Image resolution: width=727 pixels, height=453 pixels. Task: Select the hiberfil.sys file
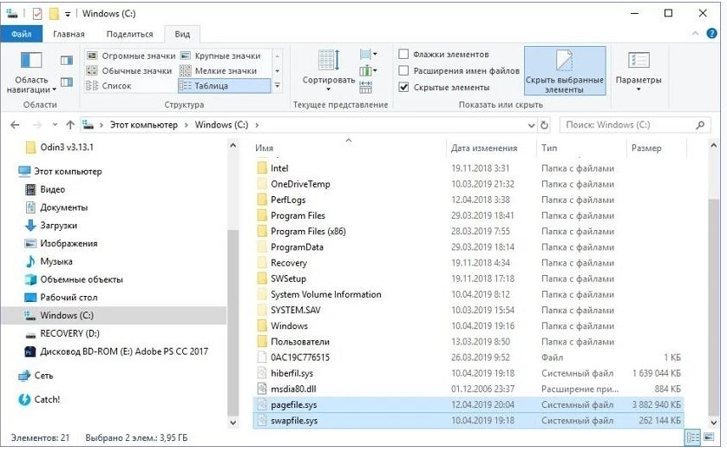(291, 372)
